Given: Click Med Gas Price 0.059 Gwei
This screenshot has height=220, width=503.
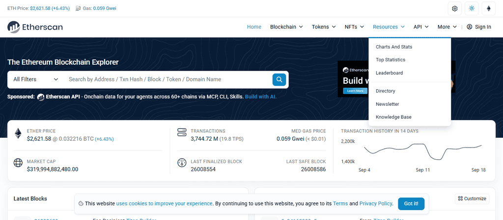Looking at the screenshot, I should click(290, 139).
